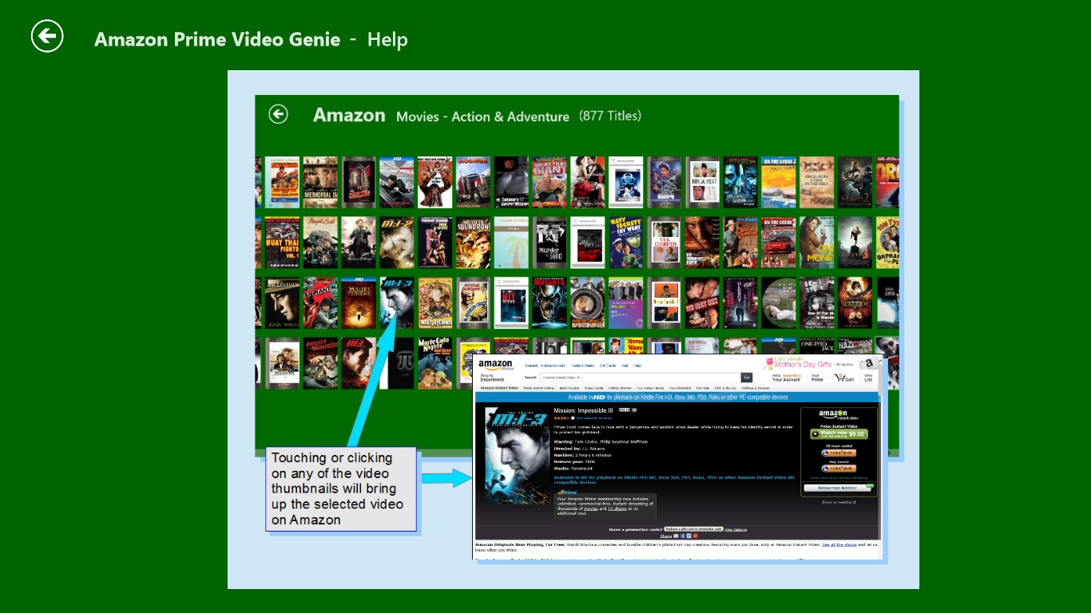Click the back arrow beside the Amazon heading

click(278, 115)
